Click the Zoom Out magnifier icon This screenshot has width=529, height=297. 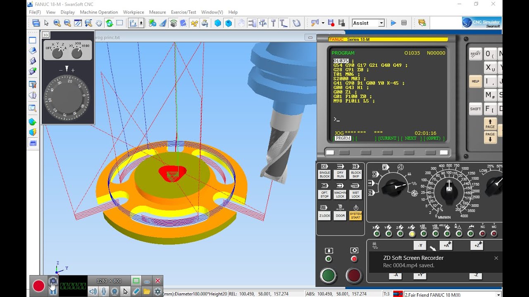pos(67,23)
